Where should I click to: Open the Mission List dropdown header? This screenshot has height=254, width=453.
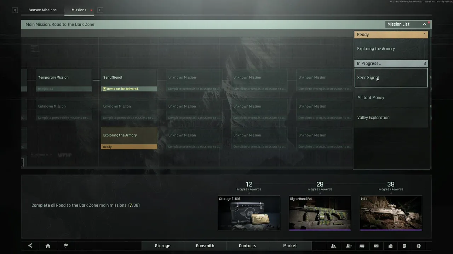coord(407,24)
